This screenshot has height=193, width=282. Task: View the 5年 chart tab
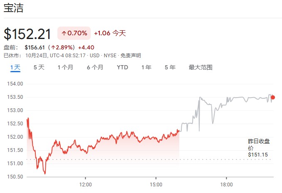pyautogui.click(x=170, y=67)
